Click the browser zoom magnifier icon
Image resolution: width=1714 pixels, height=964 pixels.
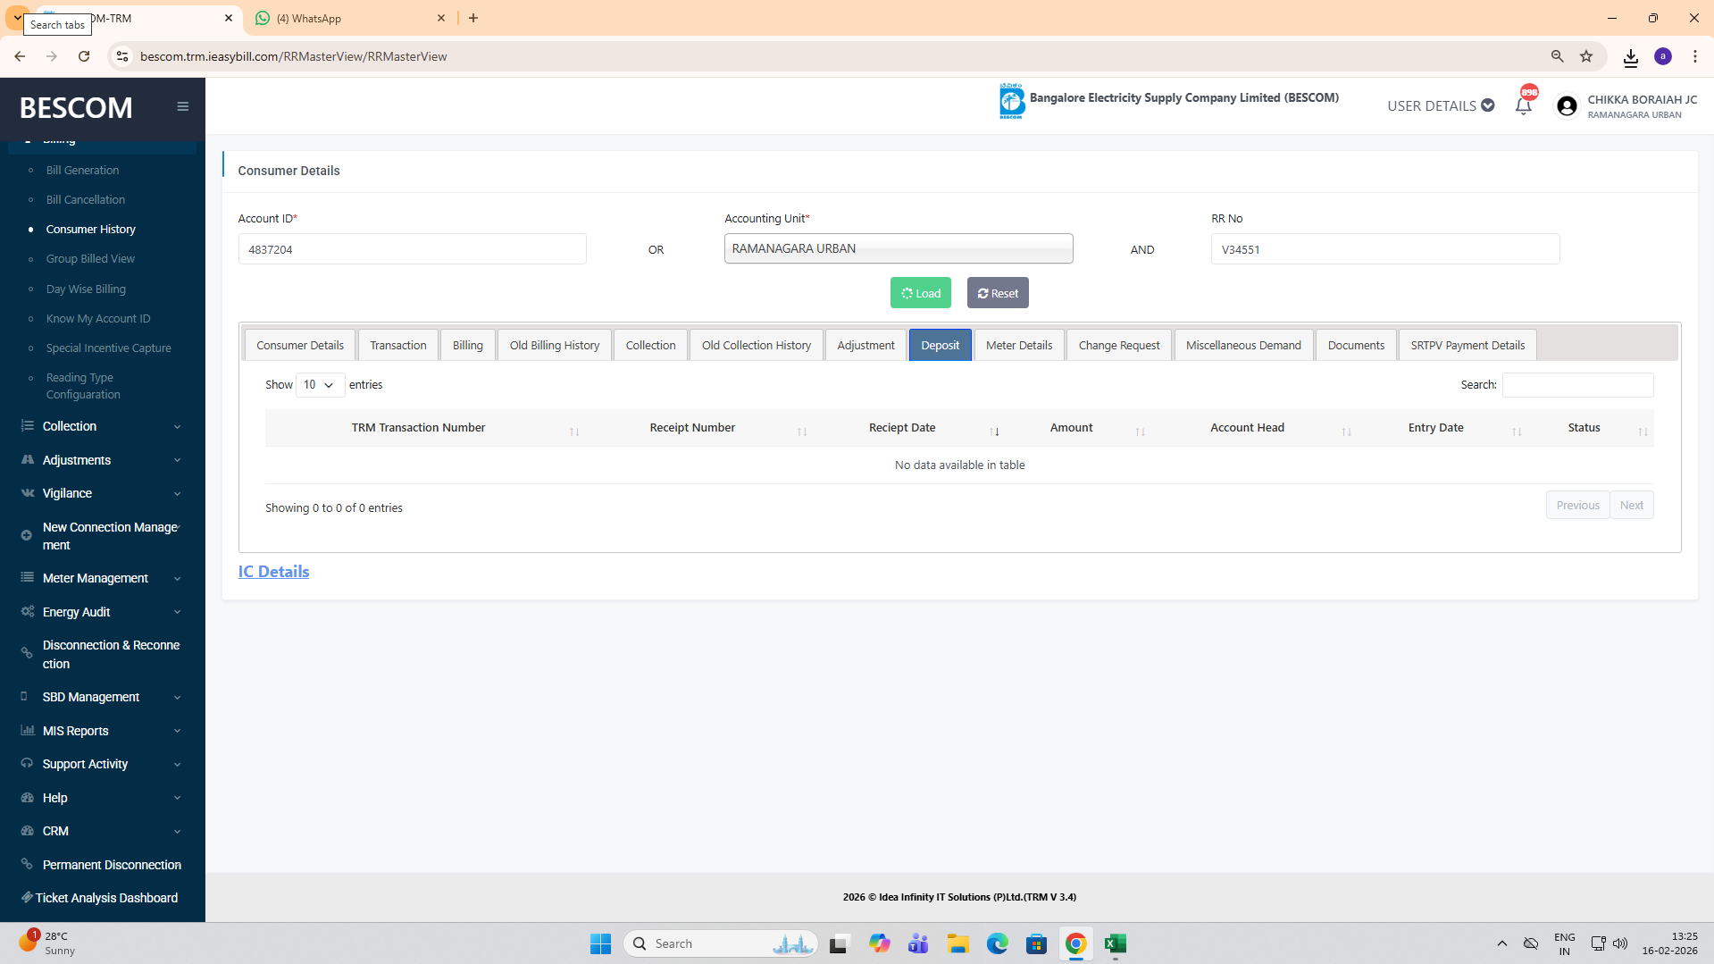pos(1557,56)
